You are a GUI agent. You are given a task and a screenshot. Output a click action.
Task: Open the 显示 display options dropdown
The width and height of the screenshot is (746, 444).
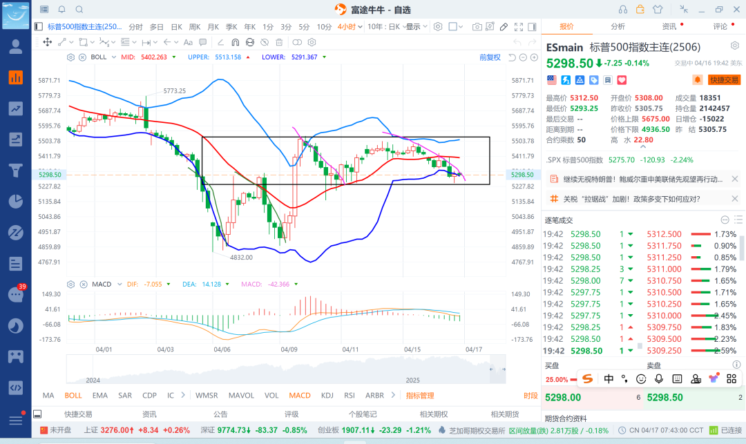click(416, 27)
